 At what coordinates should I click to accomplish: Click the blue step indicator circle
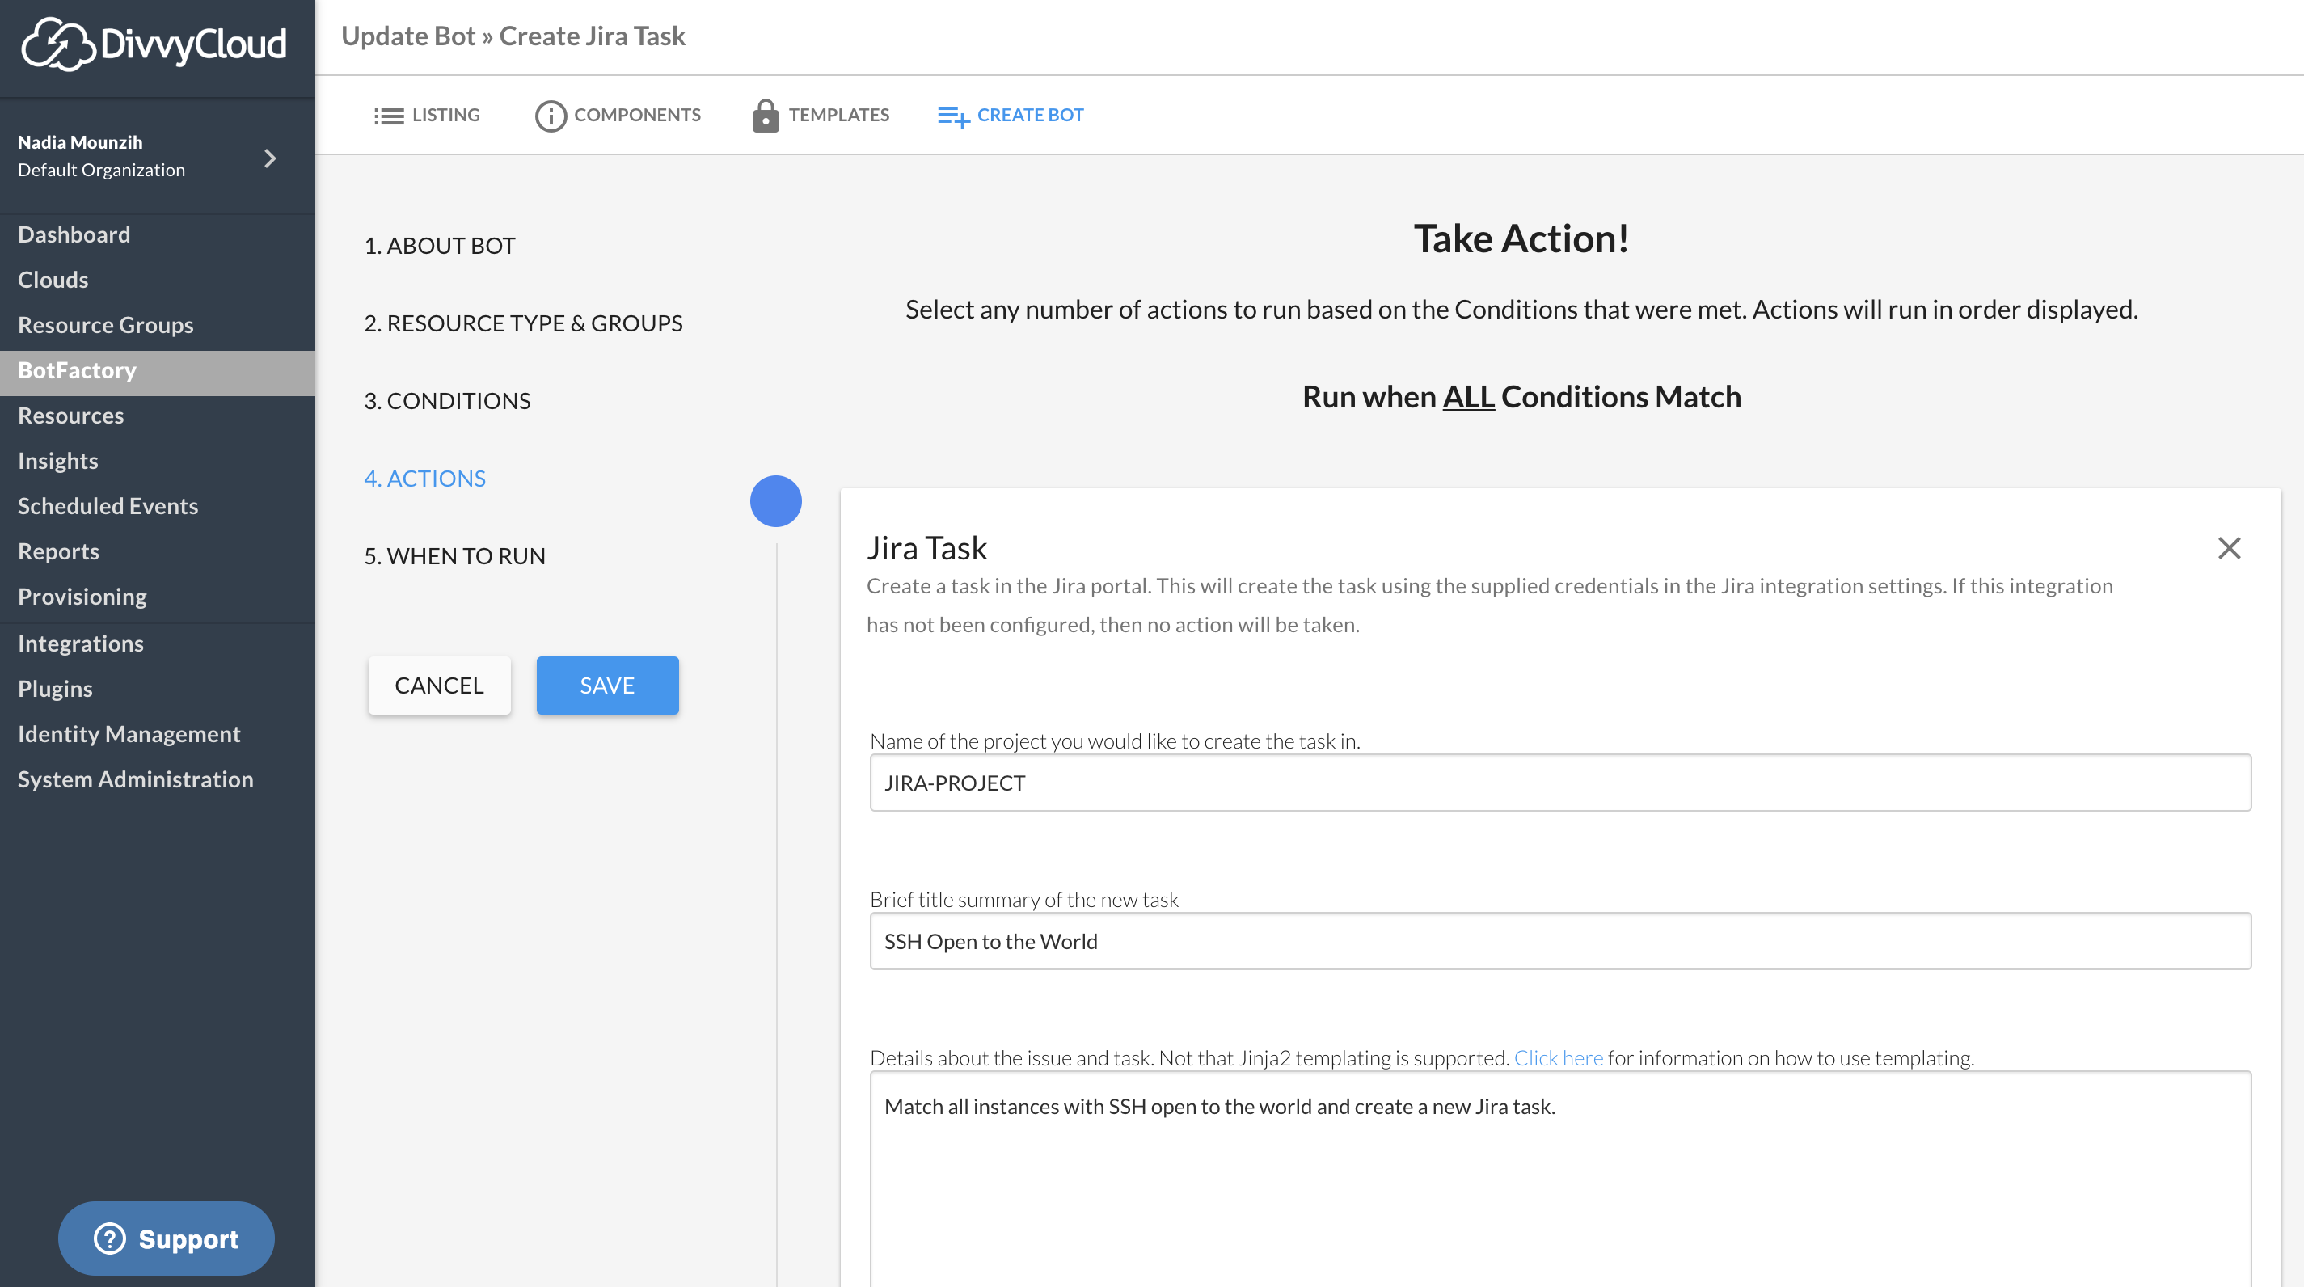point(775,501)
